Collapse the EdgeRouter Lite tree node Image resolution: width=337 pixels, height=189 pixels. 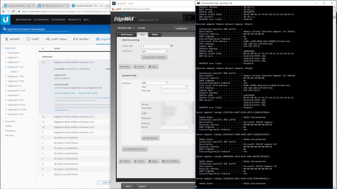click(x=6, y=67)
